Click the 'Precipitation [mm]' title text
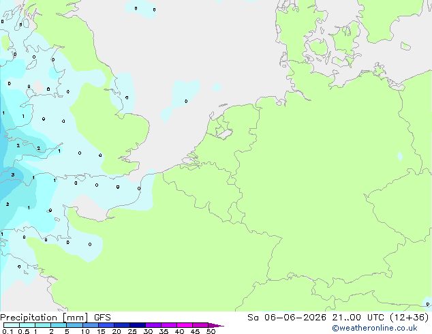The image size is (432, 334). point(44,318)
